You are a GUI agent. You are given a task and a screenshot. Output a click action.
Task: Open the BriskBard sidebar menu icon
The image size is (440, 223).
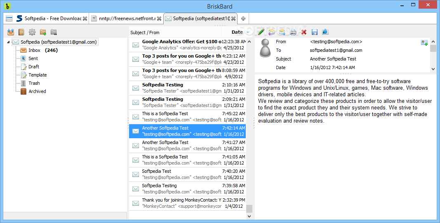tap(9, 19)
